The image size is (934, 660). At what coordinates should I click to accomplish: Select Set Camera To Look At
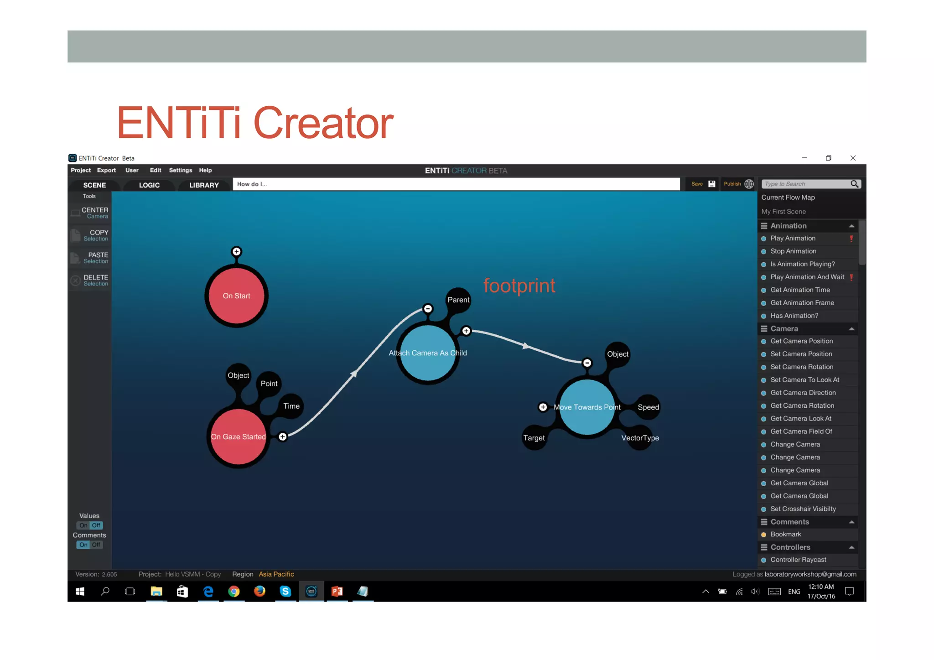coord(808,380)
